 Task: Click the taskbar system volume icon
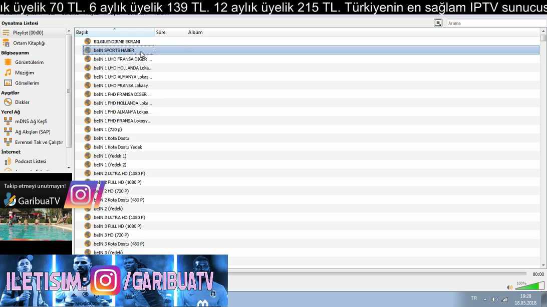pyautogui.click(x=495, y=299)
